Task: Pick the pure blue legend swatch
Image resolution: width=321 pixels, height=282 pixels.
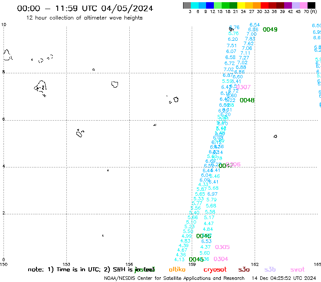Action: 210,5
